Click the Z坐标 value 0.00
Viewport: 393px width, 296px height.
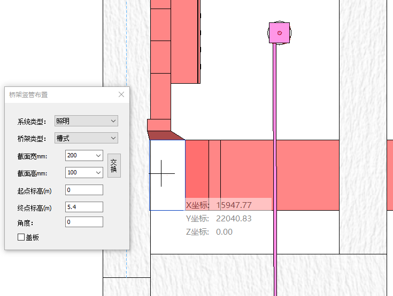[x=225, y=232]
